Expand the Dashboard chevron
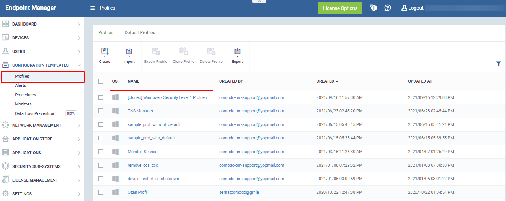506x201 pixels. click(x=79, y=24)
